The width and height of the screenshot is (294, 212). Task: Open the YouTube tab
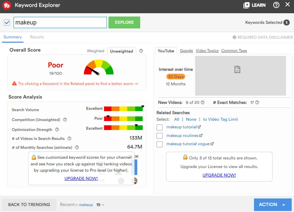[166, 51]
